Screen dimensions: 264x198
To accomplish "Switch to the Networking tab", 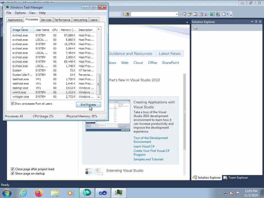I will coord(80,20).
